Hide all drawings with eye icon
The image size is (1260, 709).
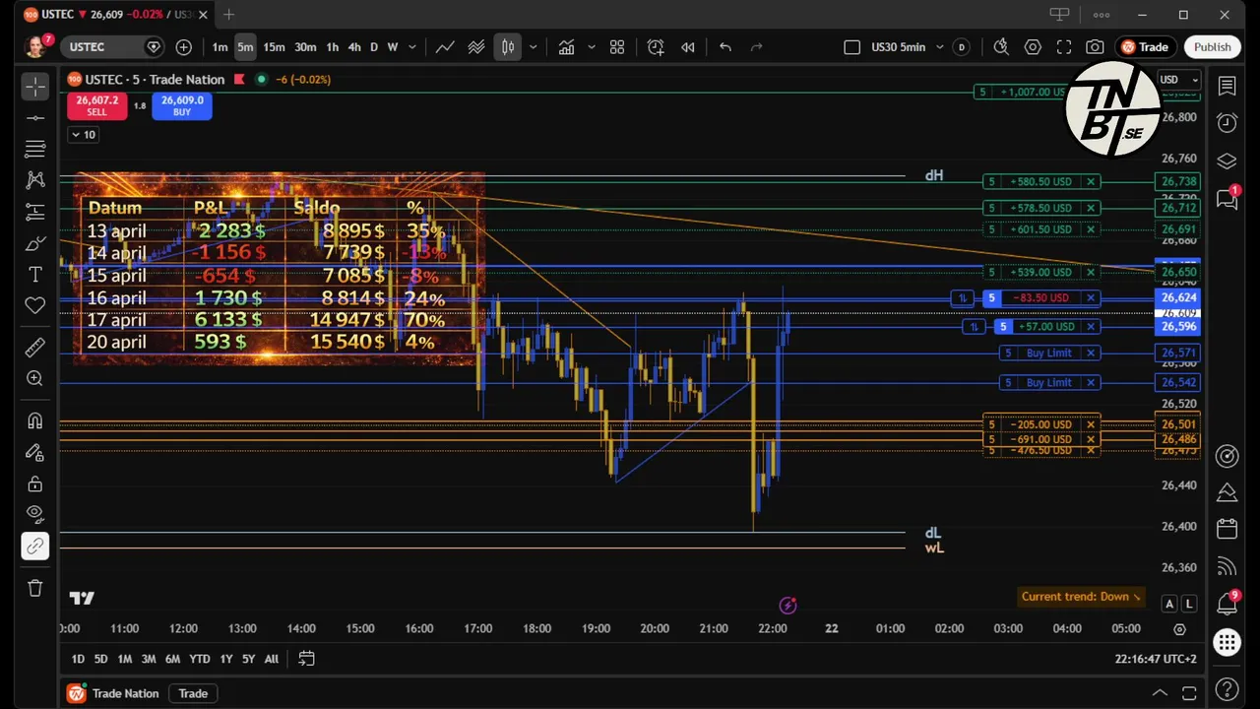coord(35,514)
